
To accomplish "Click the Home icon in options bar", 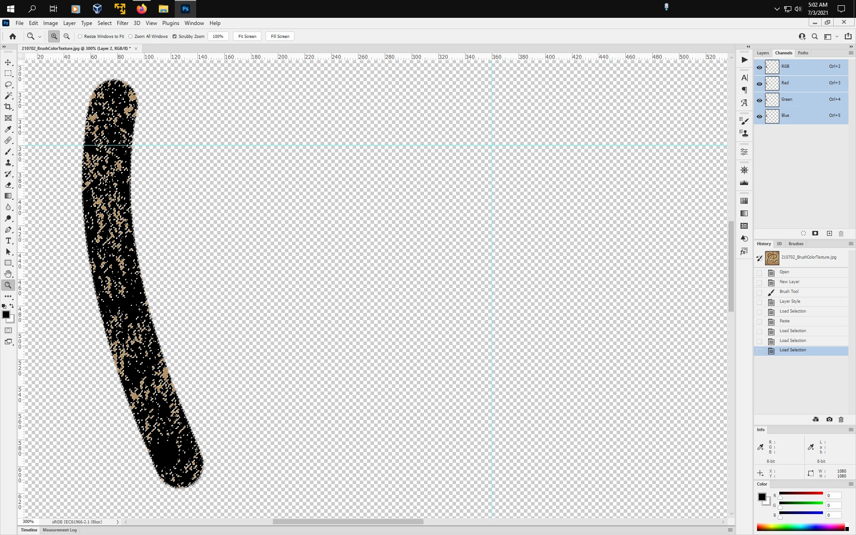I will [x=12, y=37].
